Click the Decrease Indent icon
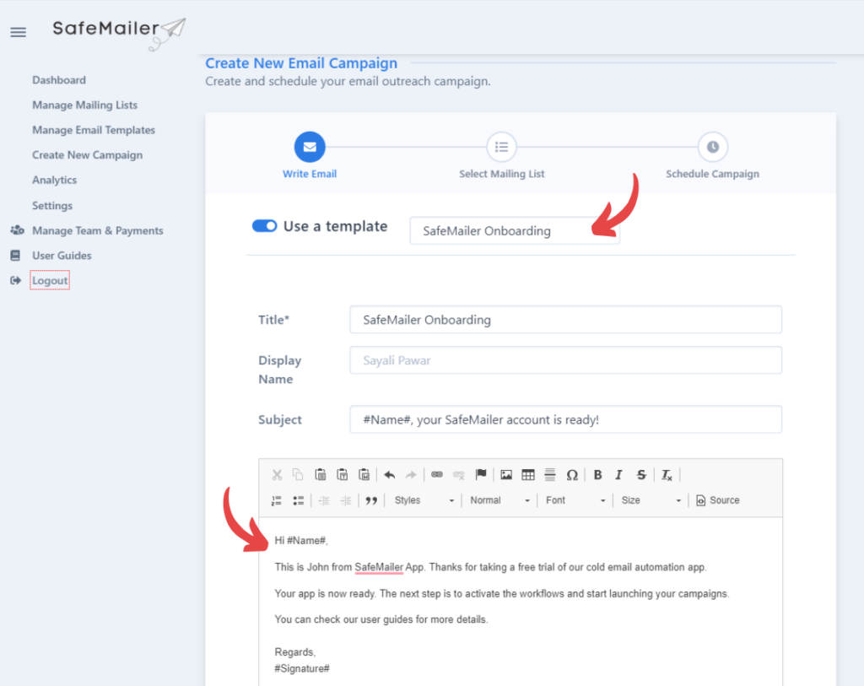Image resolution: width=864 pixels, height=686 pixels. pyautogui.click(x=324, y=500)
